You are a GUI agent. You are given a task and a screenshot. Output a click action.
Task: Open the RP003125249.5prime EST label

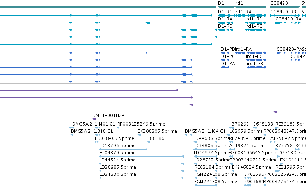pos(141,124)
